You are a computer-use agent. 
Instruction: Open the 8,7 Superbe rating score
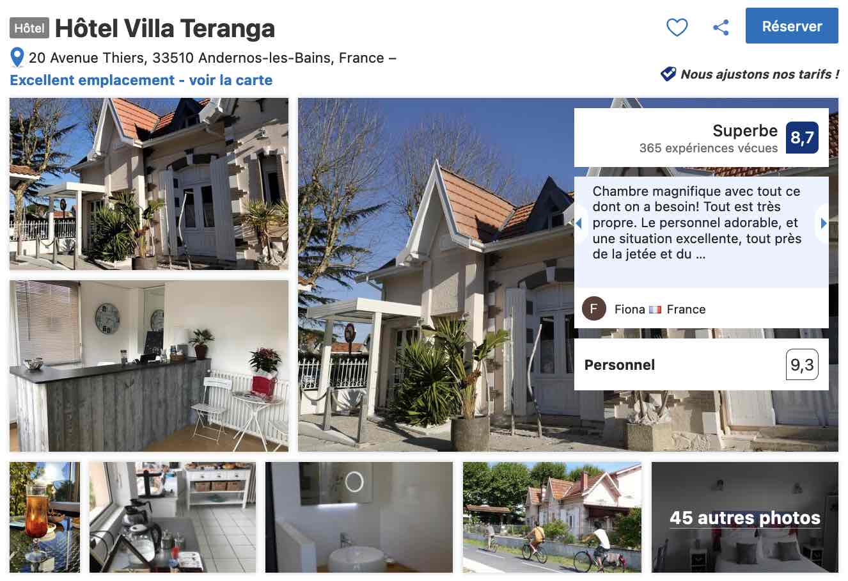pyautogui.click(x=802, y=138)
